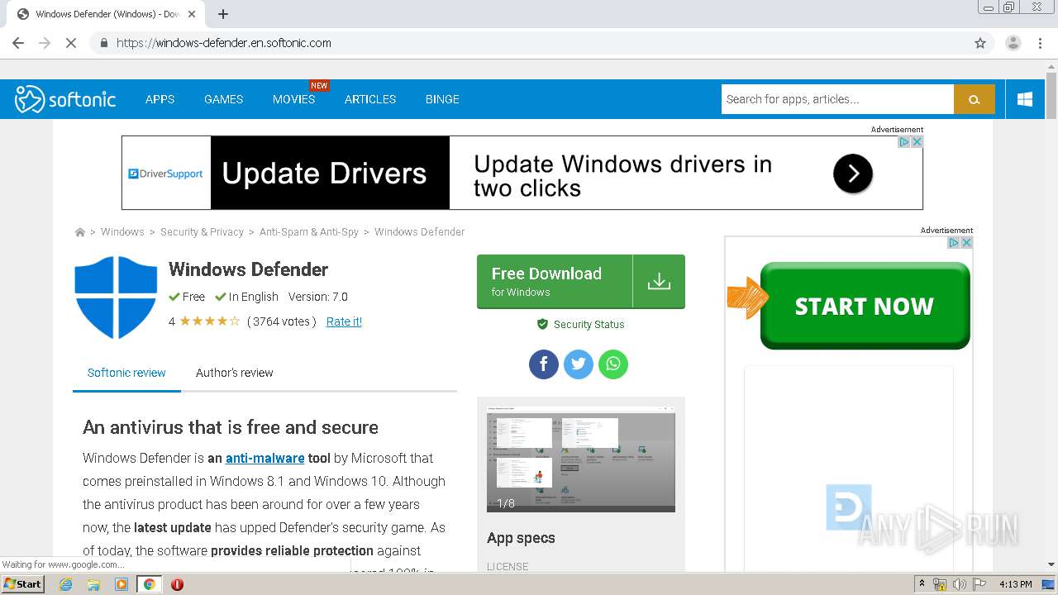This screenshot has width=1058, height=595.
Task: Open the MOVIES section
Action: pos(294,99)
